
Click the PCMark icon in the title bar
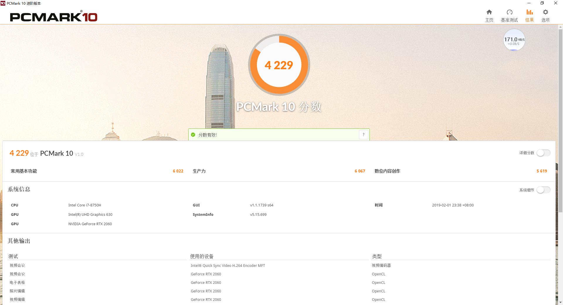3,3
